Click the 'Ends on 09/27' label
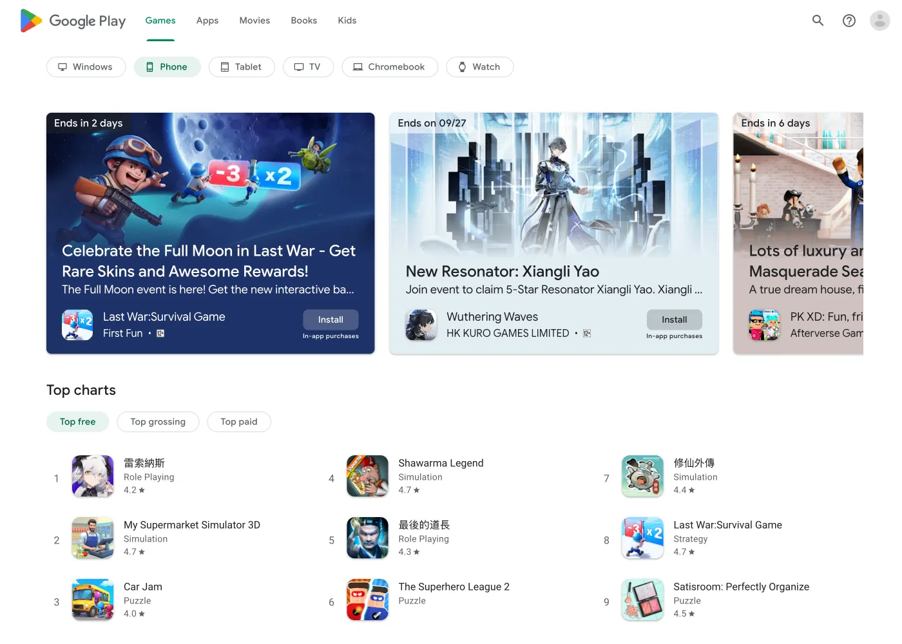Viewport: 902px width, 644px height. point(432,123)
